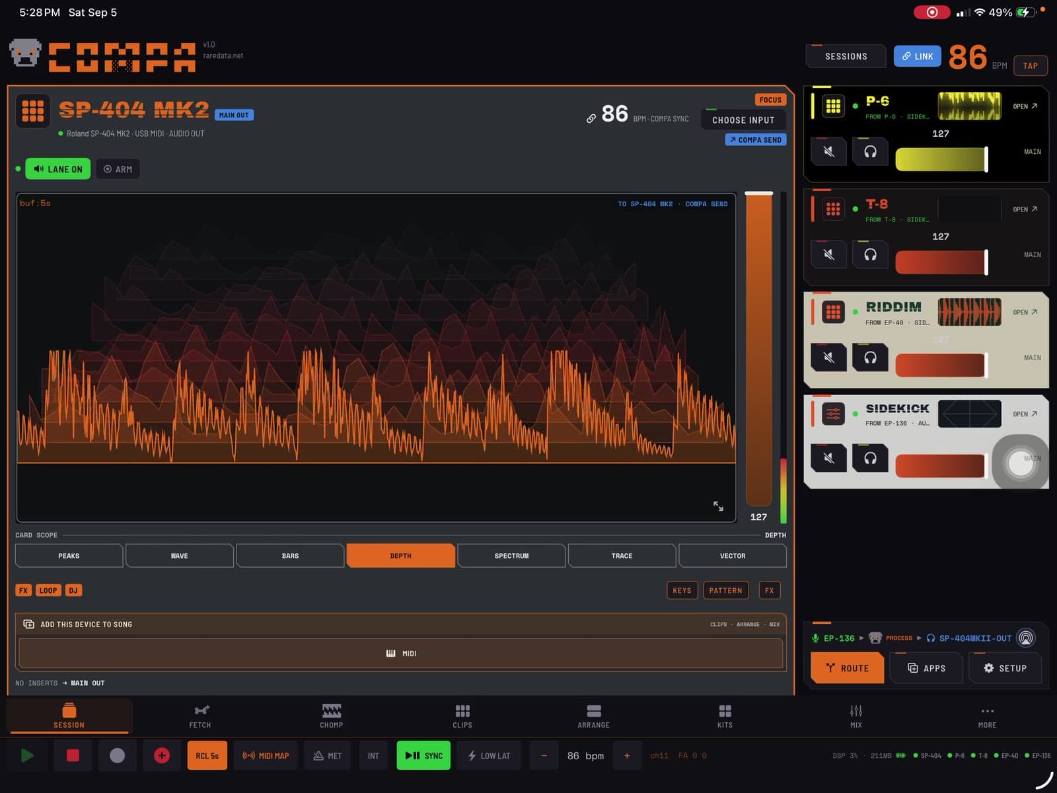Click the P-6 lane pad grid icon
The height and width of the screenshot is (793, 1057).
click(833, 106)
